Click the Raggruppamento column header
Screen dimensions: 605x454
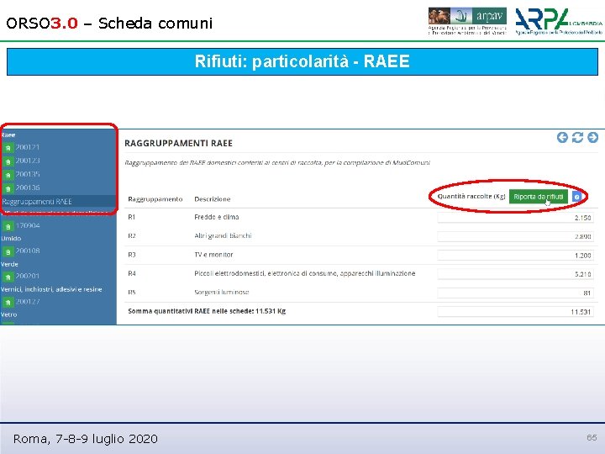155,199
